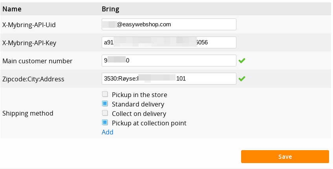Click the X-Mybring-API-Uid input field
Image resolution: width=333 pixels, height=169 pixels.
(169, 24)
